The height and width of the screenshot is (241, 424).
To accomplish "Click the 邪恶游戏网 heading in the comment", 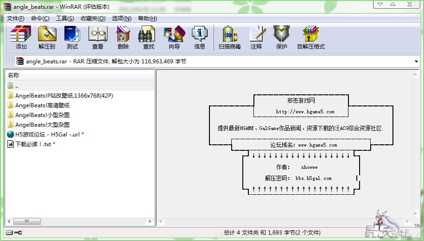I will pos(301,101).
